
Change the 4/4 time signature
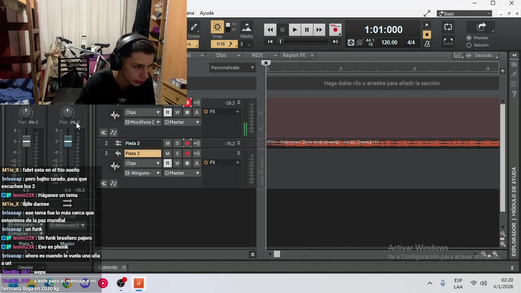point(411,42)
